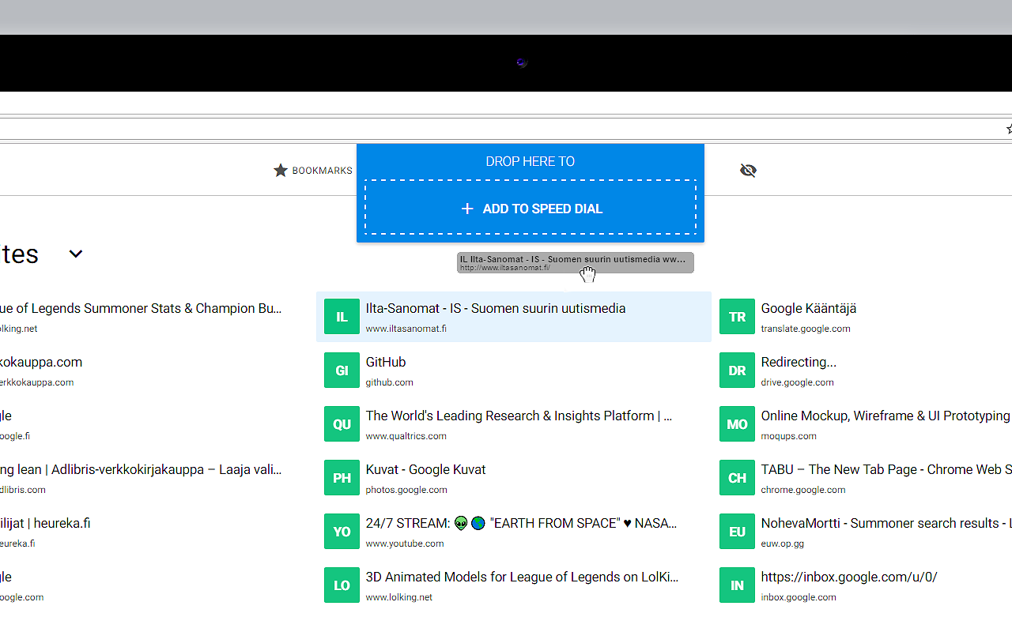Open Kuvat - Google Kuvat link
1012x632 pixels.
point(425,469)
